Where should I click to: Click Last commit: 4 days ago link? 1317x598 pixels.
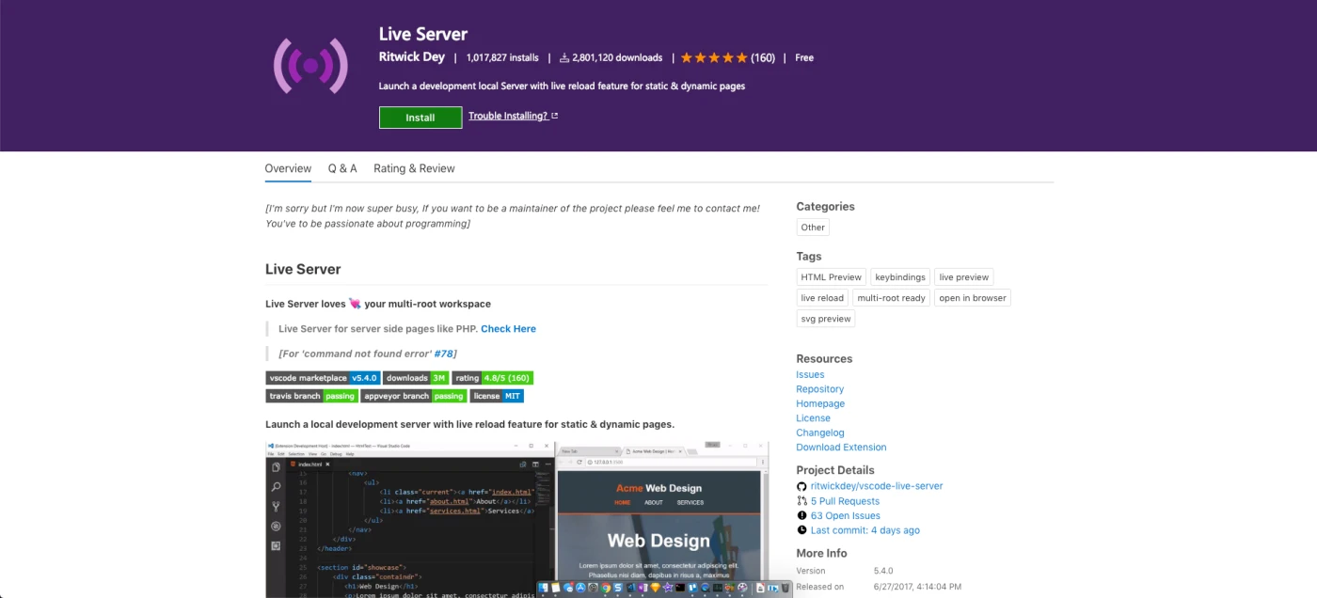coord(865,530)
